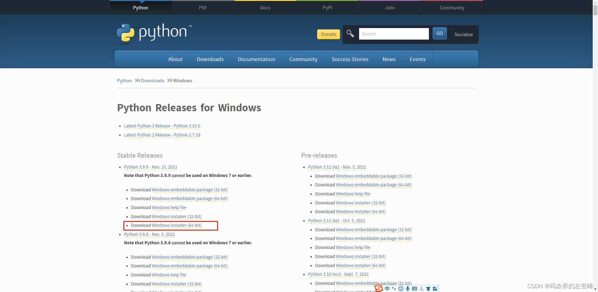The image size is (598, 292).
Task: Download Python 3.9.9 embeddable package (32-bit)
Action: pyautogui.click(x=190, y=190)
